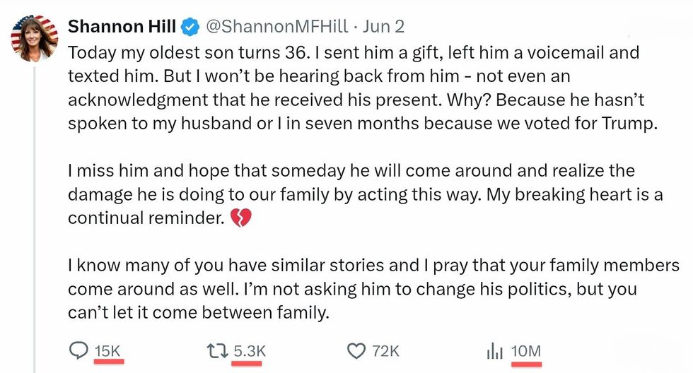Viewport: 693px width, 373px height.
Task: Click the blue verified badge
Action: click(189, 28)
